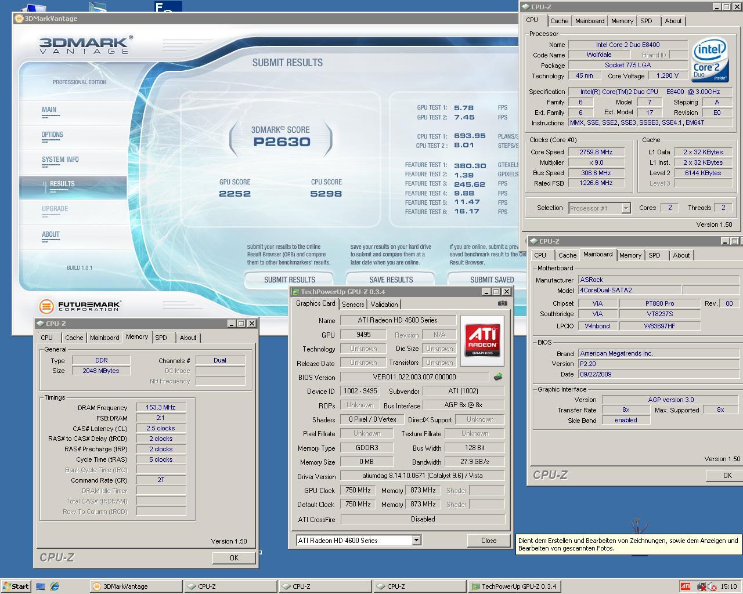Switch to 3DMarkVantage taskbar button
This screenshot has height=594, width=743.
(x=136, y=586)
